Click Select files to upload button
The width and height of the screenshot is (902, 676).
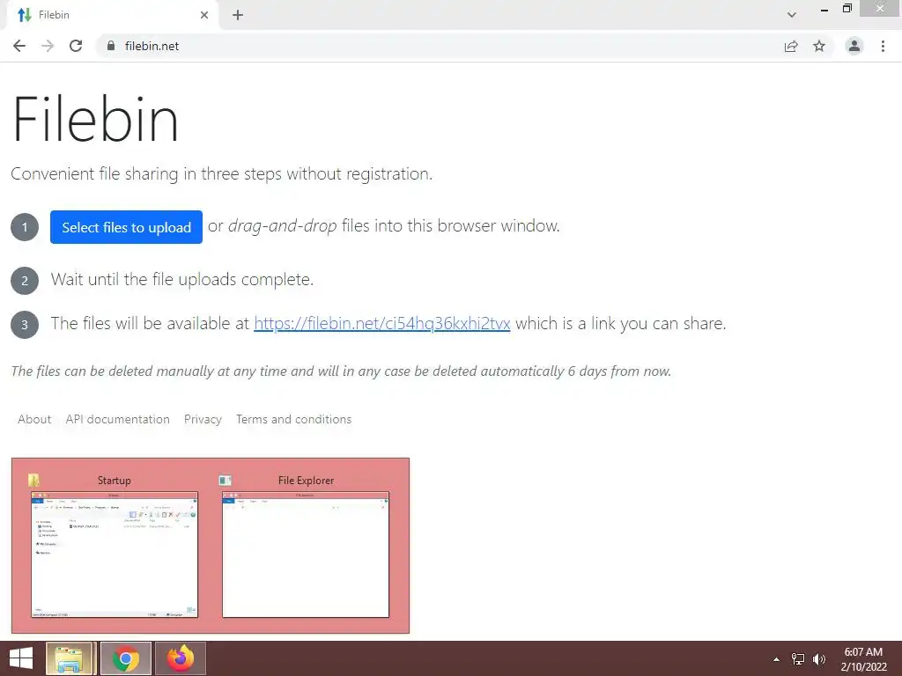click(126, 227)
